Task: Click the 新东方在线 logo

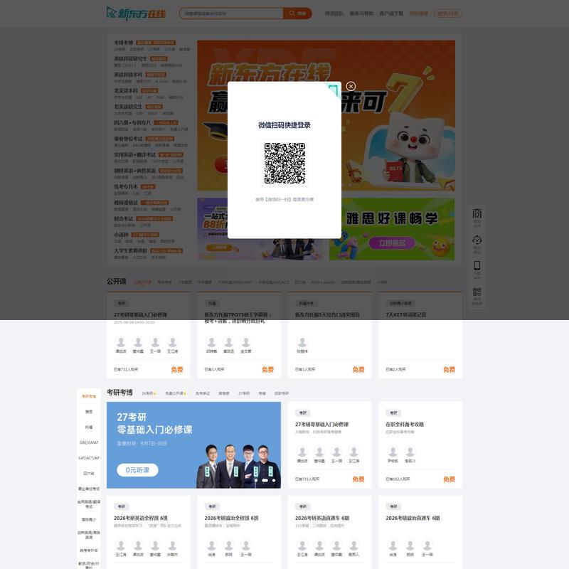Action: 137,14
